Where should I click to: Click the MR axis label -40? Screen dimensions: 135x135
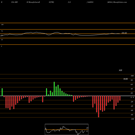[132, 106]
